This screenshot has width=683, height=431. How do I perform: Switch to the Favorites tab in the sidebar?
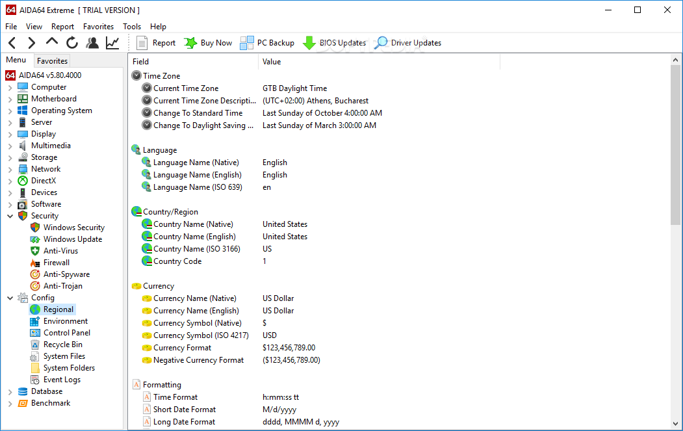(x=52, y=61)
